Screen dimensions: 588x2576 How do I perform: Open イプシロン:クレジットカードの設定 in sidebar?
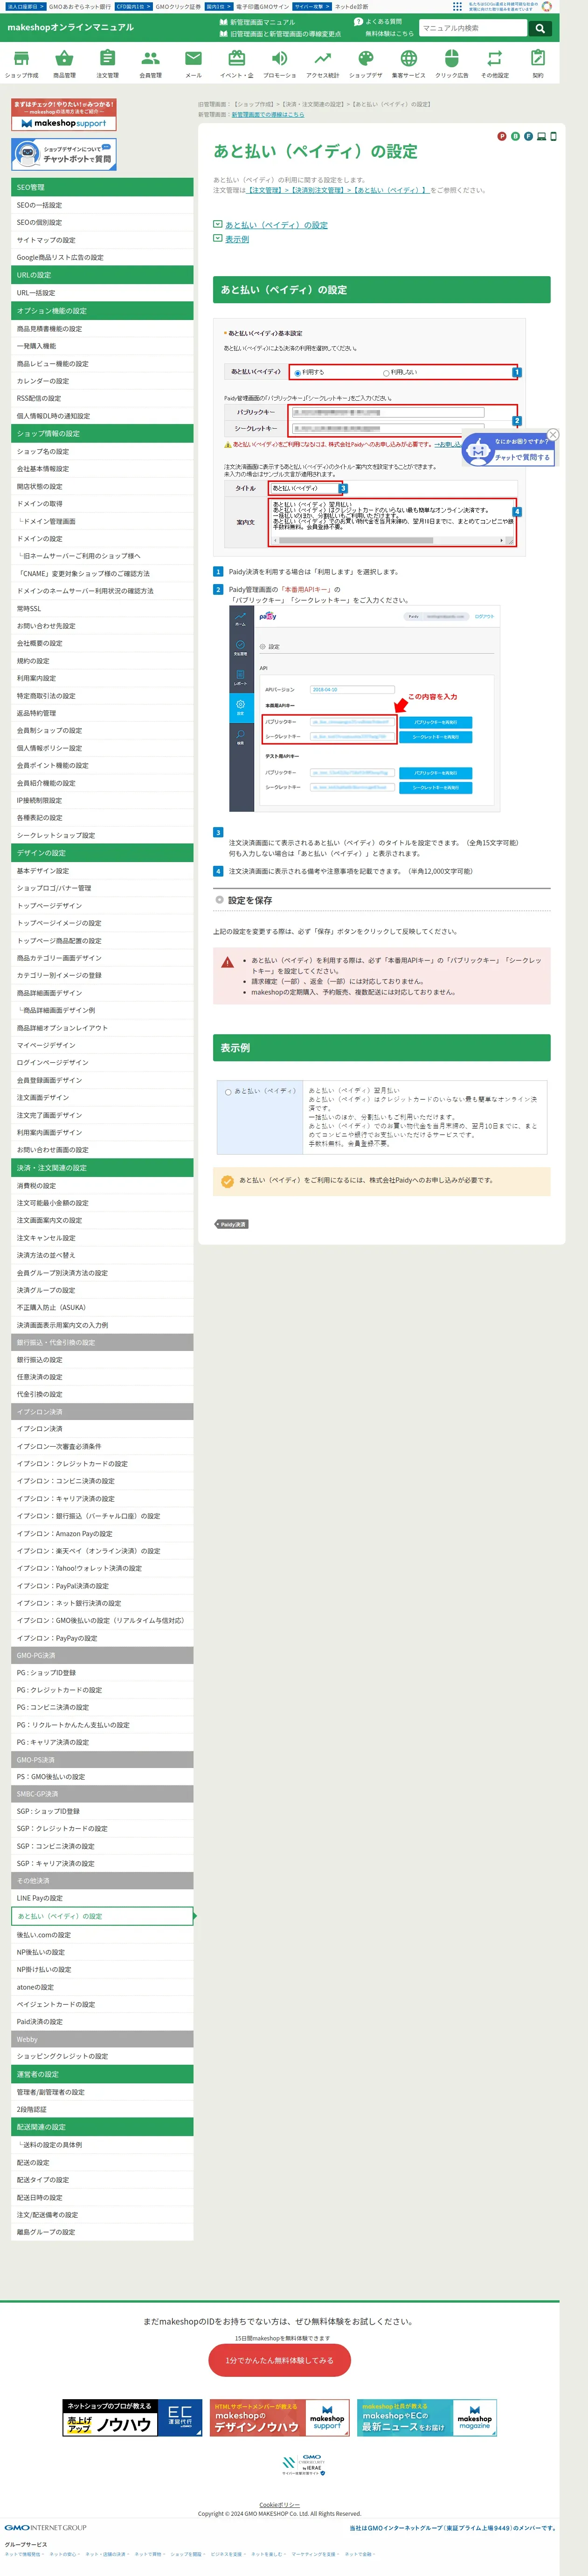102,1464
